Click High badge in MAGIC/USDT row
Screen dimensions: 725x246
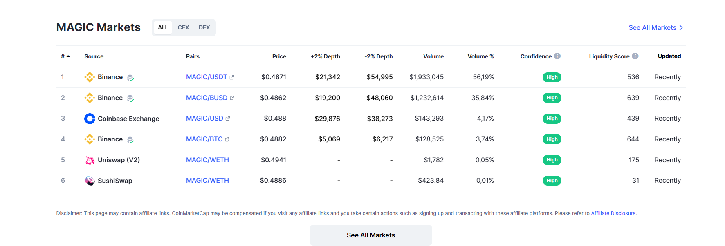click(x=552, y=77)
